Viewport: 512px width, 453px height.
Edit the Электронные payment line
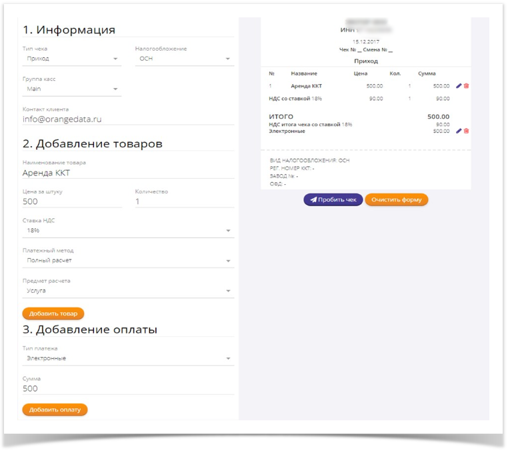tap(459, 131)
